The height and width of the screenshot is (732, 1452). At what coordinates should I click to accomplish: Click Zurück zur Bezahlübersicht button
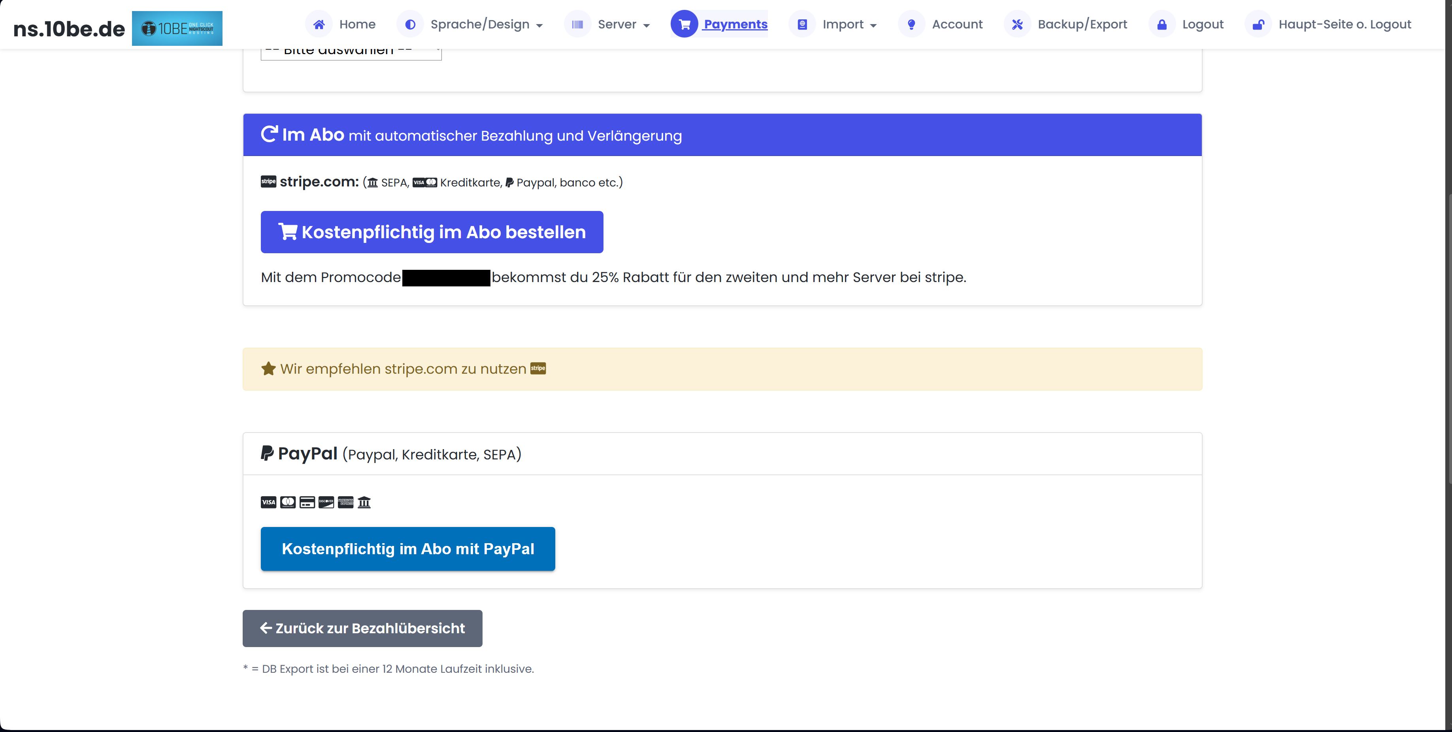pyautogui.click(x=362, y=628)
